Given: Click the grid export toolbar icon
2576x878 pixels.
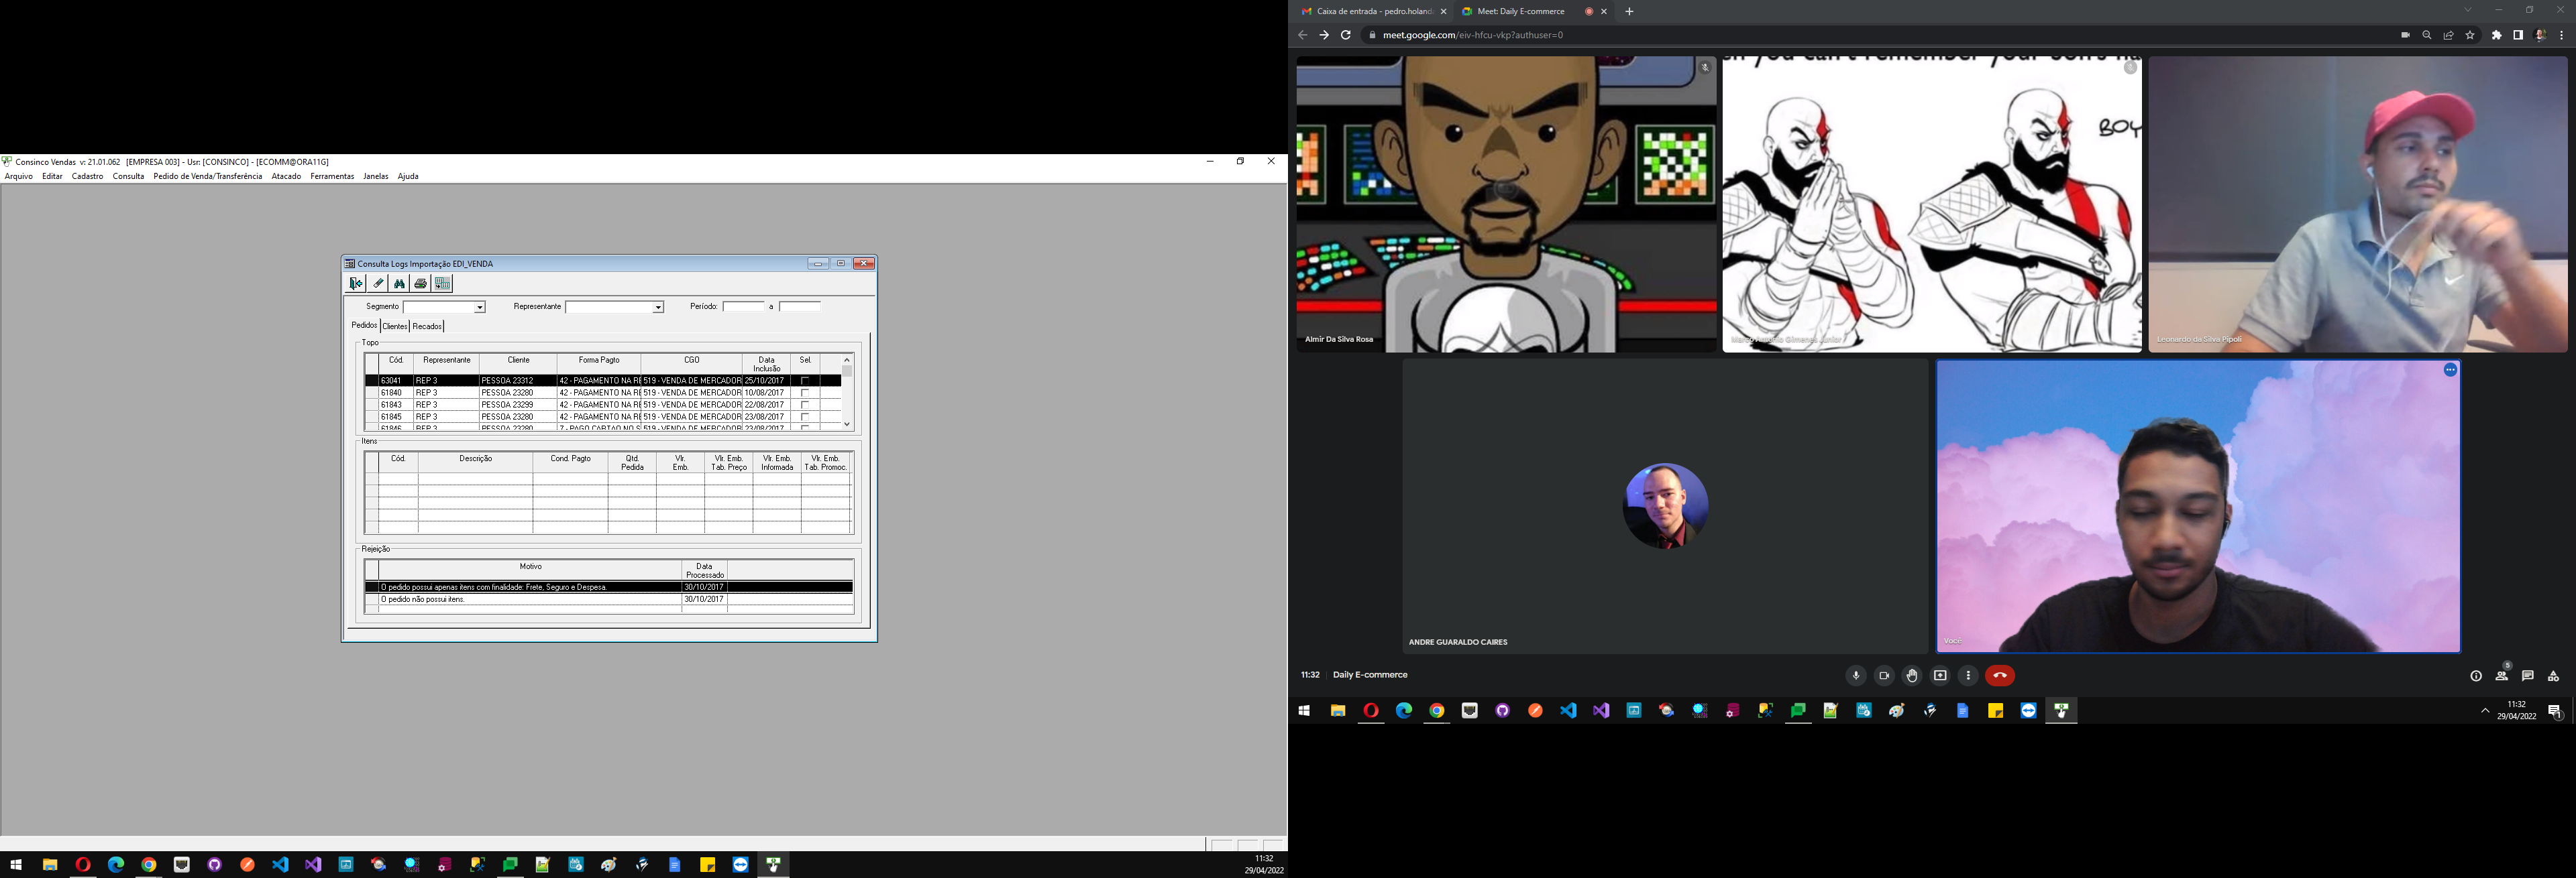Looking at the screenshot, I should [x=443, y=284].
